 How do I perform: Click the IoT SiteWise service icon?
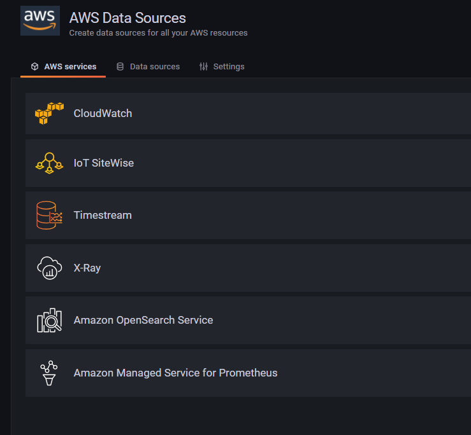[49, 163]
